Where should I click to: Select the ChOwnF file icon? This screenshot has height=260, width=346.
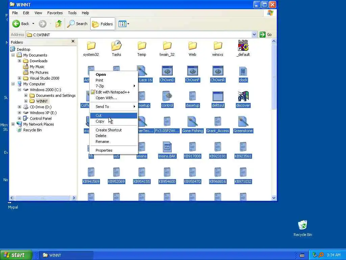click(x=192, y=71)
